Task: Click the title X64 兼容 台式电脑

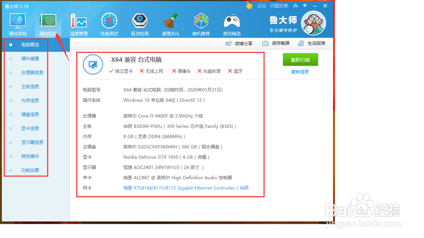Action: [136, 60]
